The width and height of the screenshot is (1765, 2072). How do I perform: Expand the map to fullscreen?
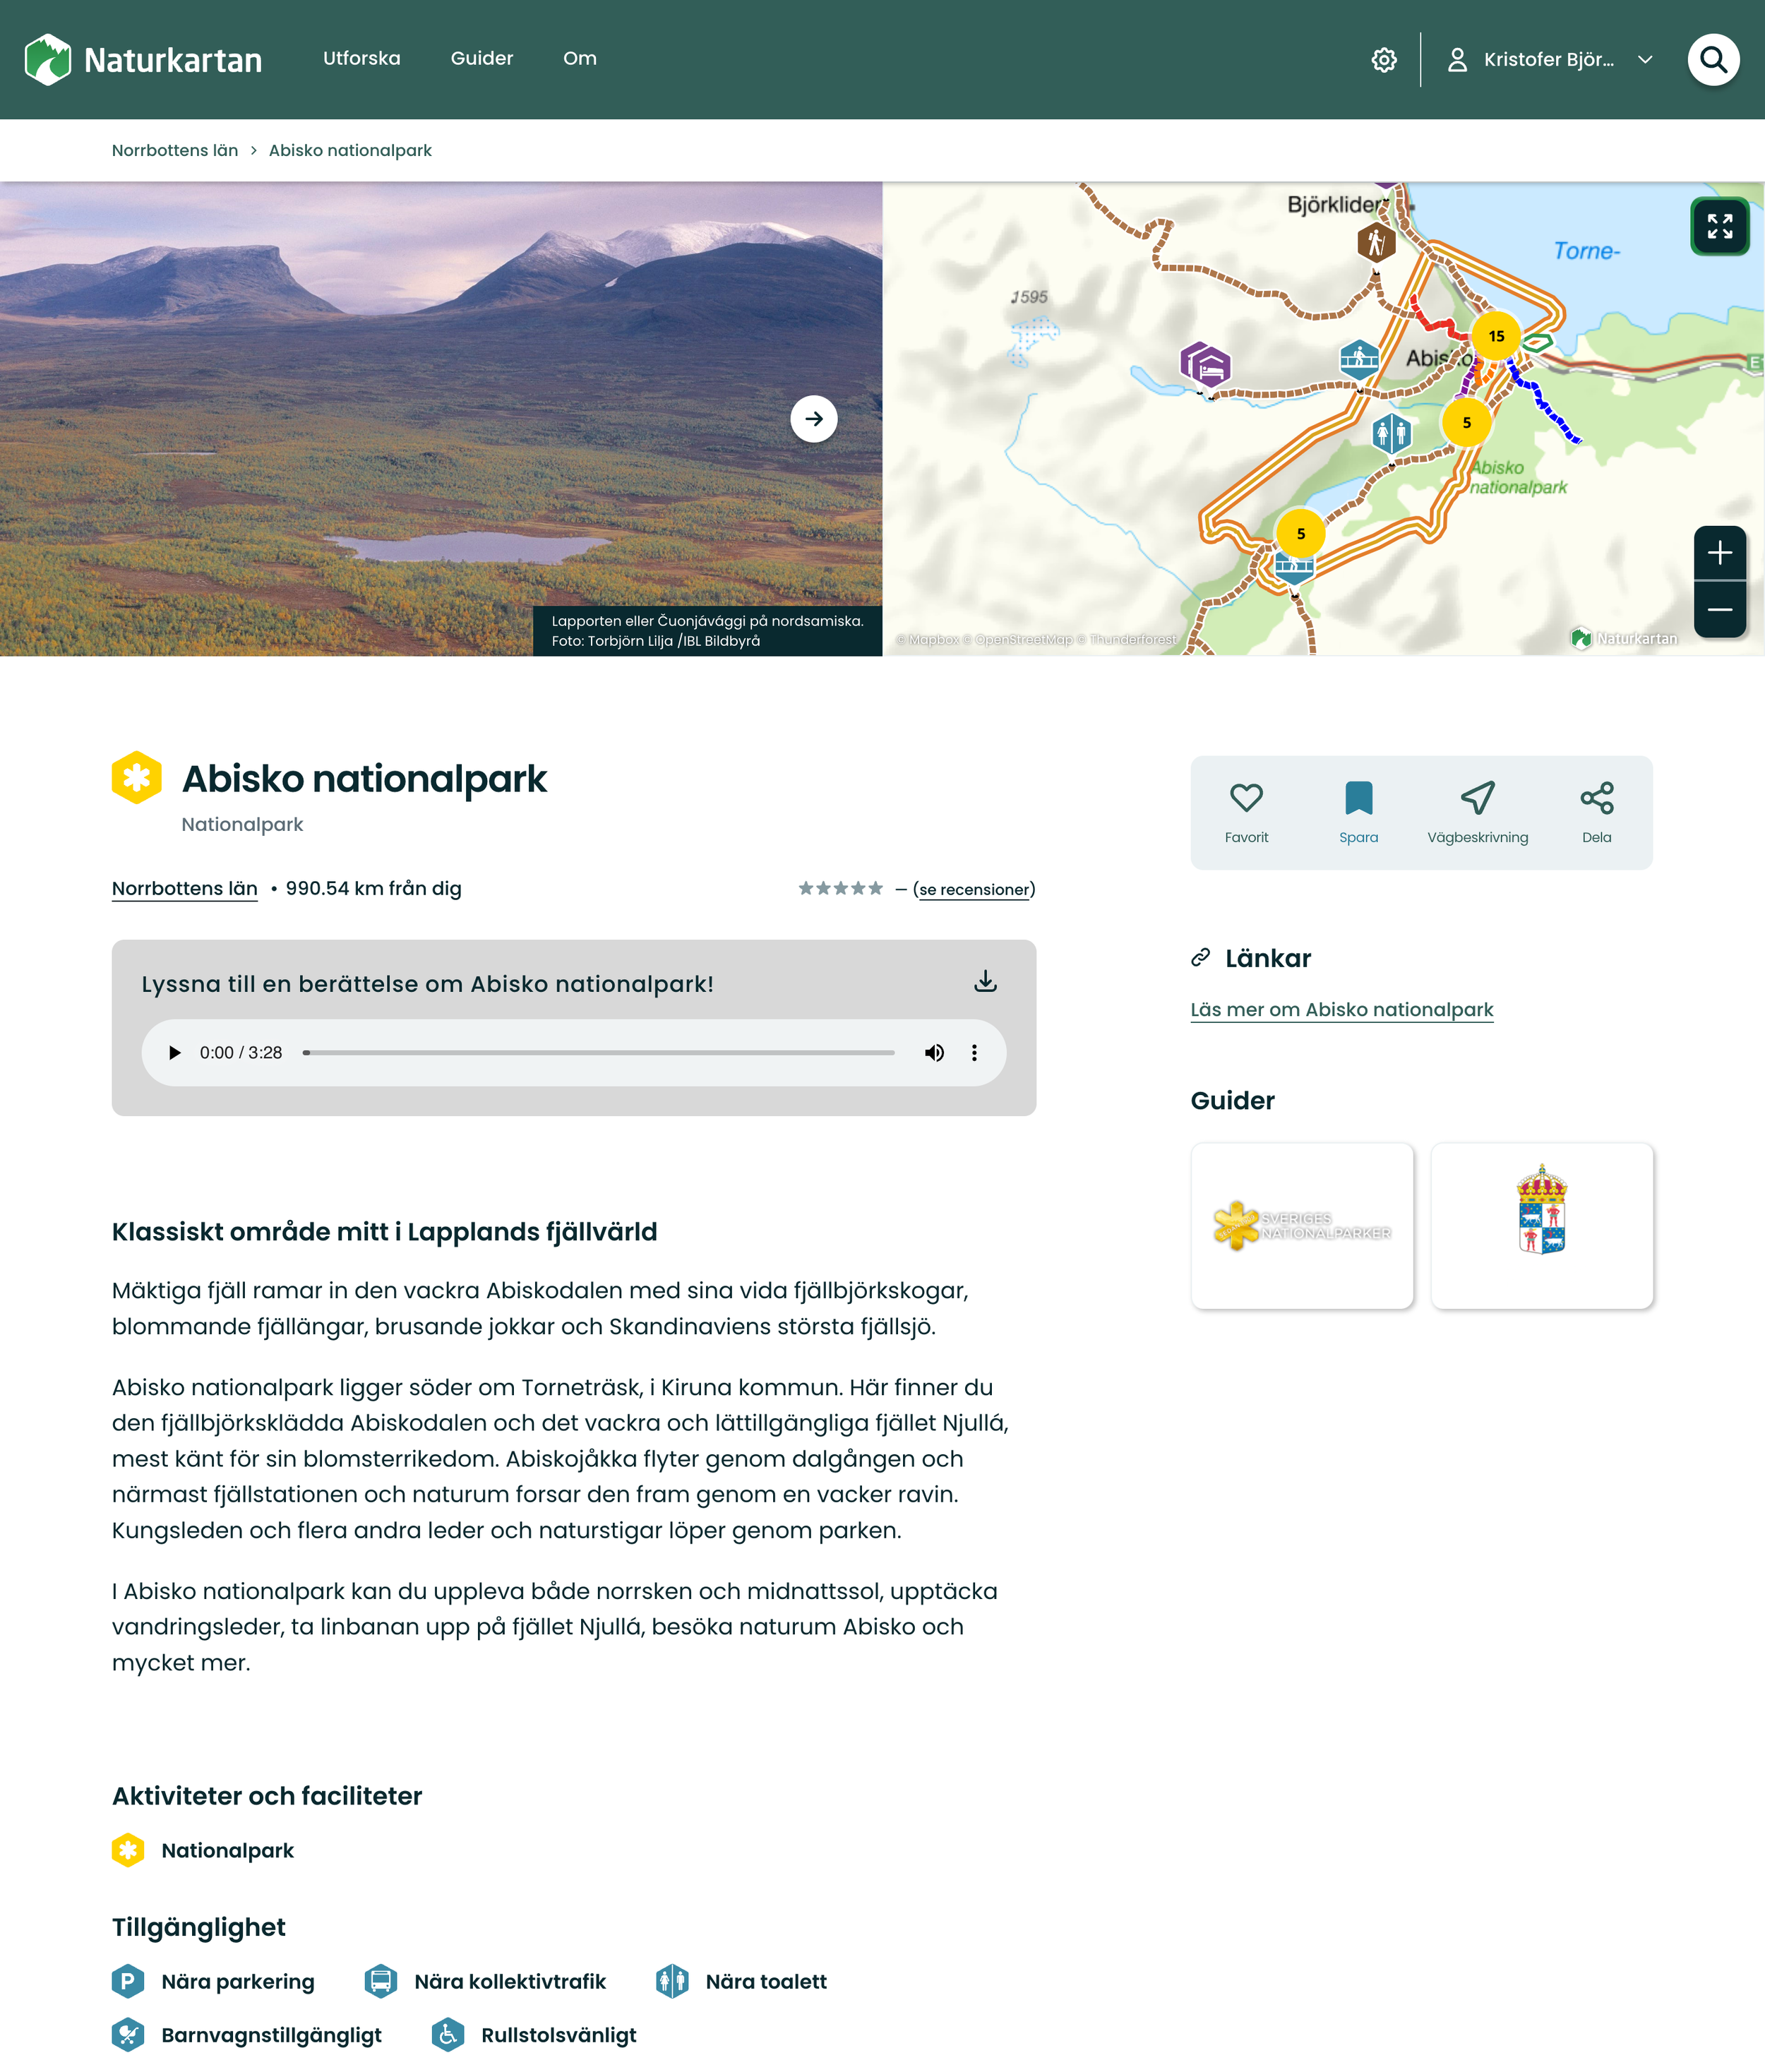(1719, 226)
